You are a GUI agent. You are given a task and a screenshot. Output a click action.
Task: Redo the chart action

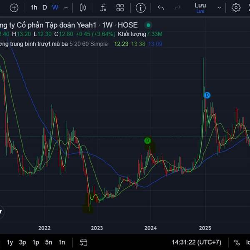177,7
